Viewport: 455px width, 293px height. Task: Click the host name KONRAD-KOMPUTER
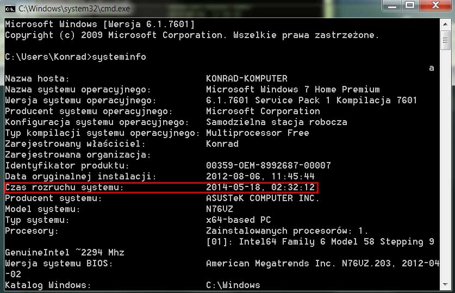pyautogui.click(x=247, y=78)
